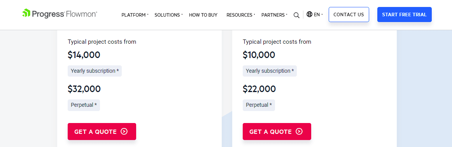Open the EN language selector
Viewport: 452px width, 147px height.
[315, 14]
